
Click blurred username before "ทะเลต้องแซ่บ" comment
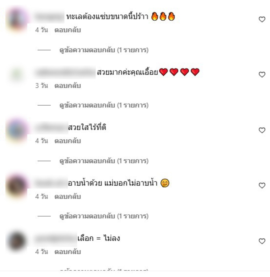50,17
